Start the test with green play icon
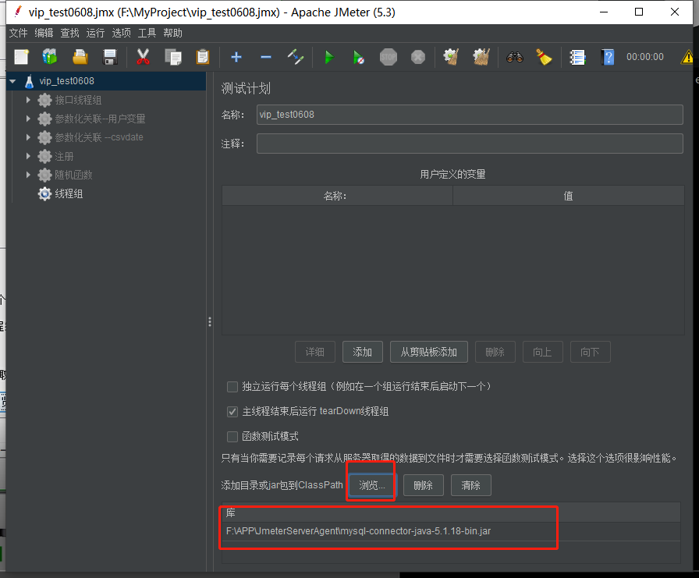 point(329,57)
